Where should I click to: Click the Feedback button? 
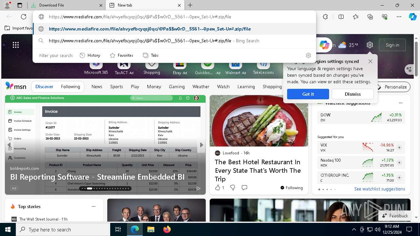pyautogui.click(x=395, y=216)
